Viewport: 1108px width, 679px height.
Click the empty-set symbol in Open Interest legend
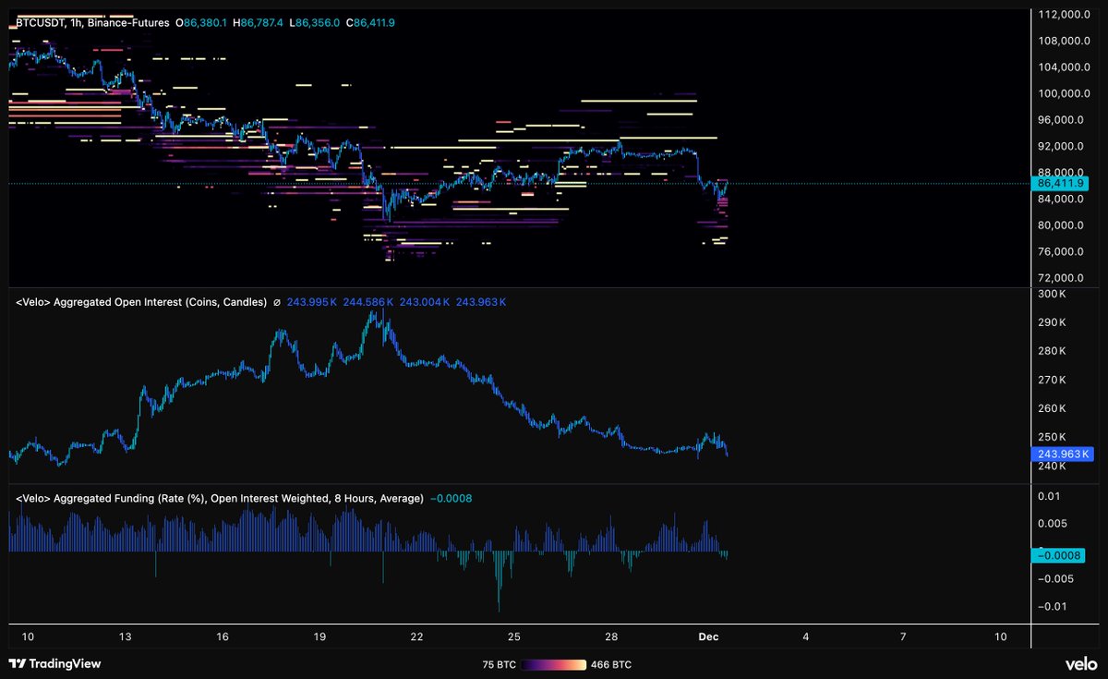pos(278,302)
